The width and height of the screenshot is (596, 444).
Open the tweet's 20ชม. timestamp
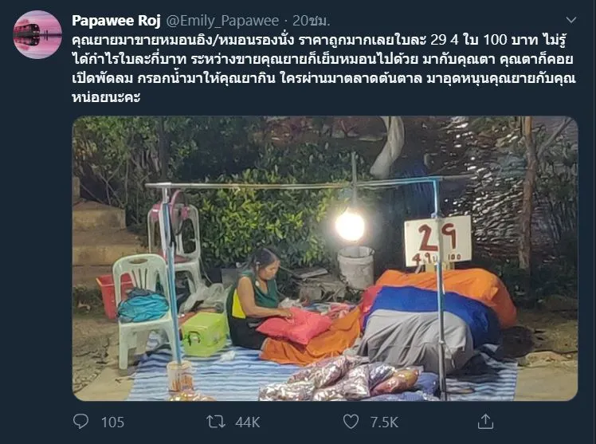click(x=311, y=21)
